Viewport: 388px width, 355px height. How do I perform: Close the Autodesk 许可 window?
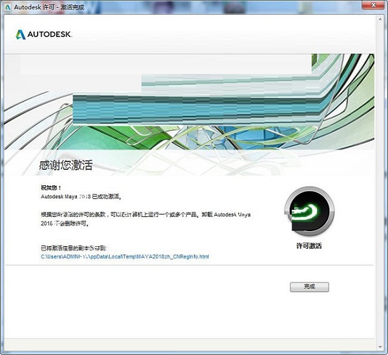coord(374,5)
